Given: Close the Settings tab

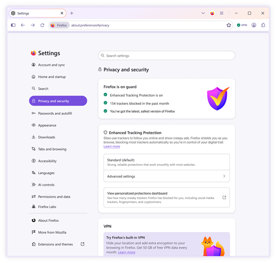Looking at the screenshot, I should tap(62, 13).
